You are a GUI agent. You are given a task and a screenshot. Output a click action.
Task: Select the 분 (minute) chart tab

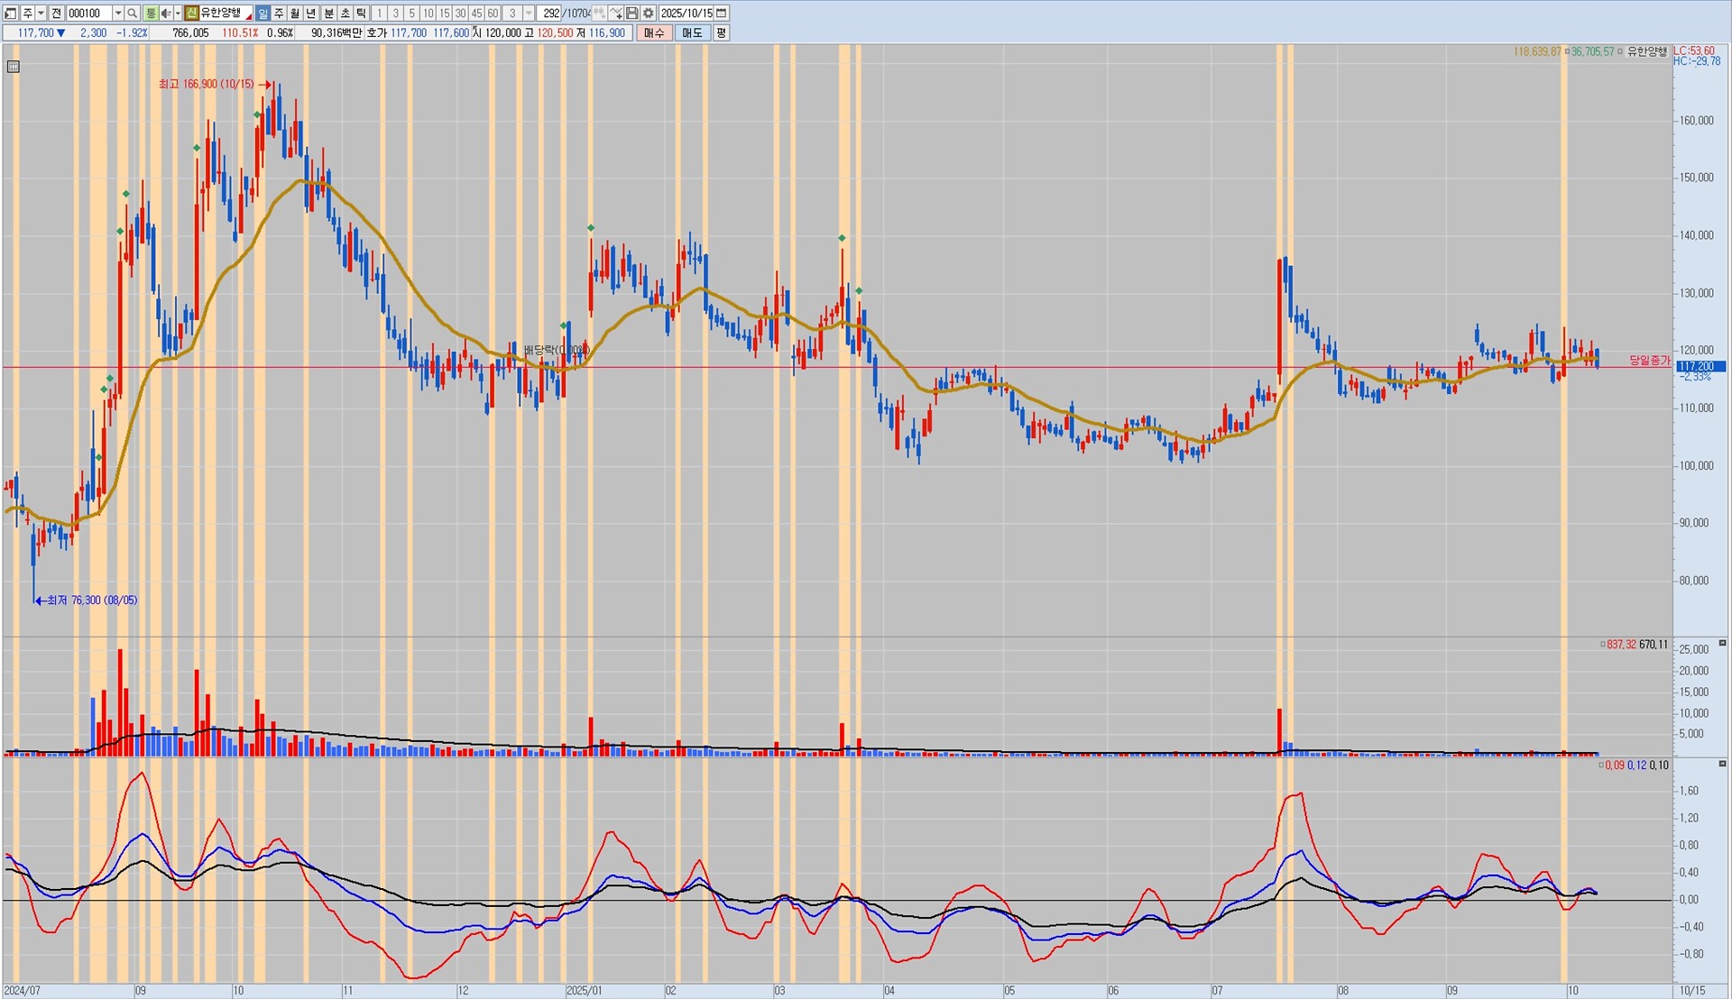(x=328, y=13)
